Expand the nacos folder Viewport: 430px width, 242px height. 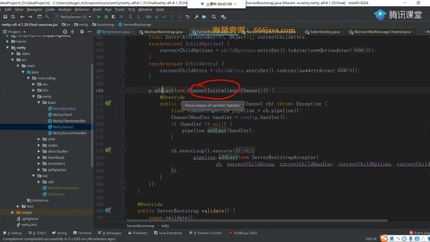7,42
